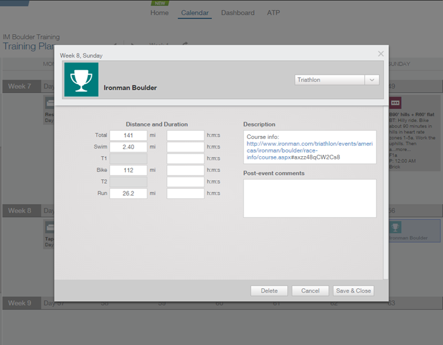Edit the Bike distance field
This screenshot has width=443, height=345.
point(128,170)
